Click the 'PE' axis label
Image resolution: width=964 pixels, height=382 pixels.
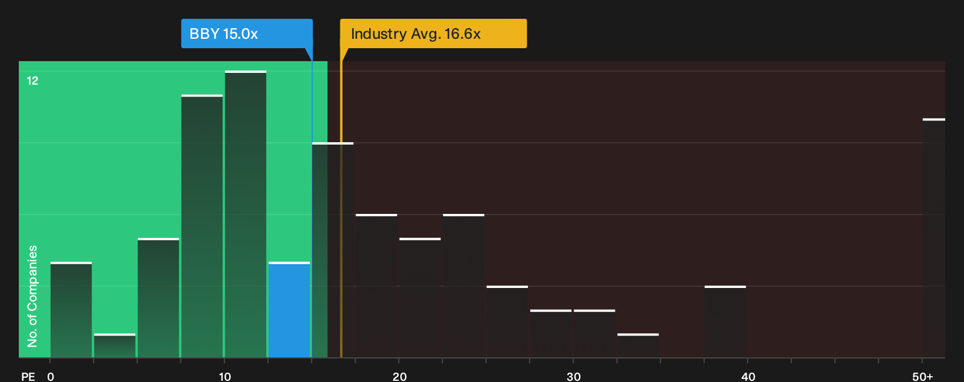pyautogui.click(x=28, y=377)
